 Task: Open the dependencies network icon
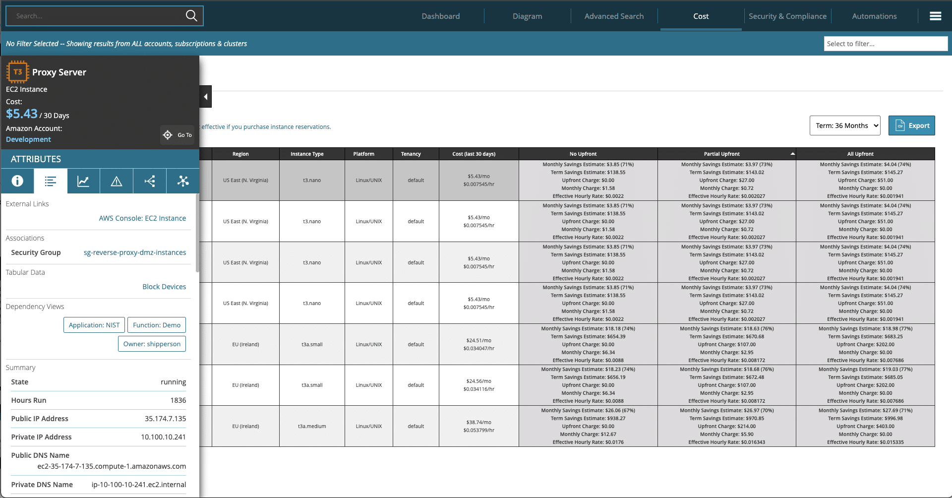click(x=149, y=181)
